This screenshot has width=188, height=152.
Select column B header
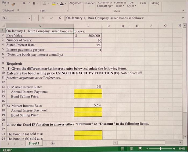[88, 26]
